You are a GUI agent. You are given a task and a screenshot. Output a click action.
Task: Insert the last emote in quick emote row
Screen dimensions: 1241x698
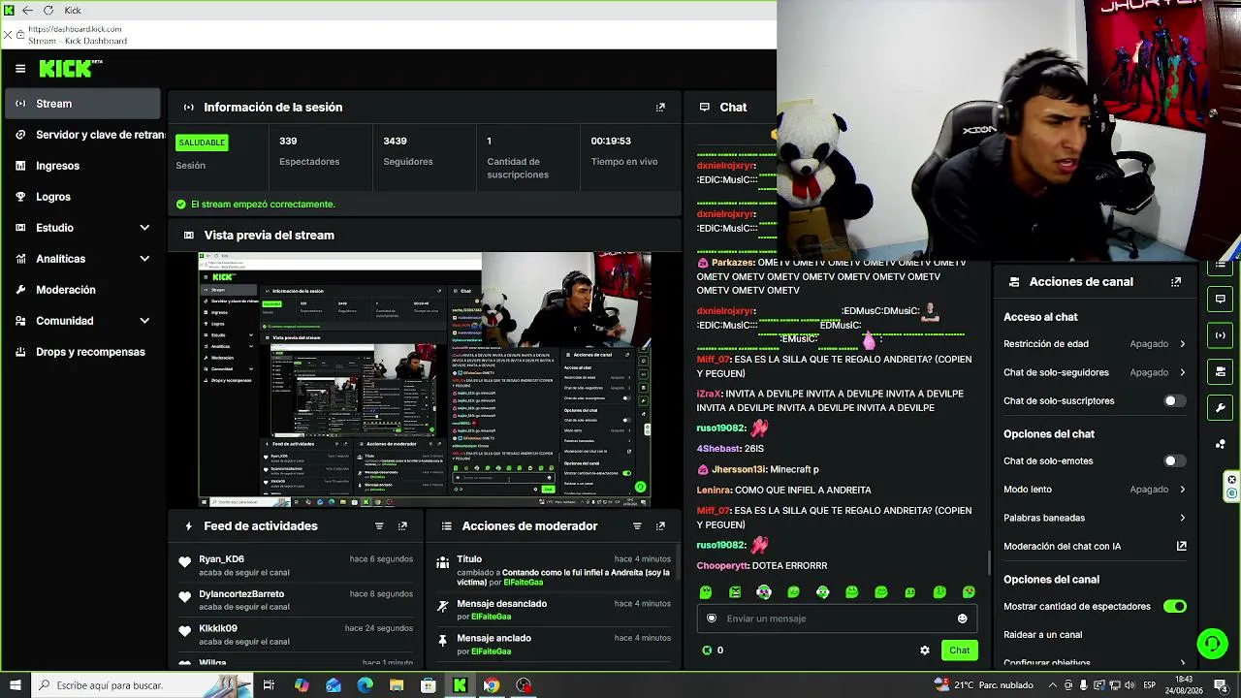click(969, 592)
